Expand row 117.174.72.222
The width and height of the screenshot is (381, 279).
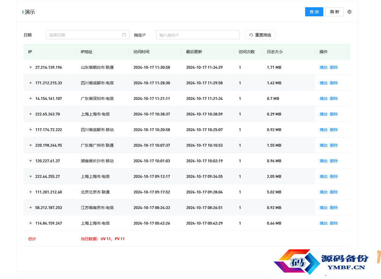pyautogui.click(x=30, y=130)
